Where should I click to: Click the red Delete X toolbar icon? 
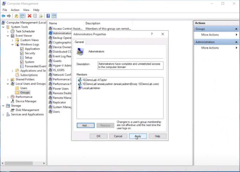coord(29,16)
